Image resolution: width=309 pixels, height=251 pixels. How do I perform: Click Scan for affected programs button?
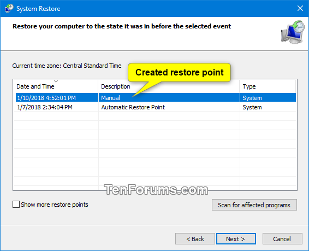(254, 205)
